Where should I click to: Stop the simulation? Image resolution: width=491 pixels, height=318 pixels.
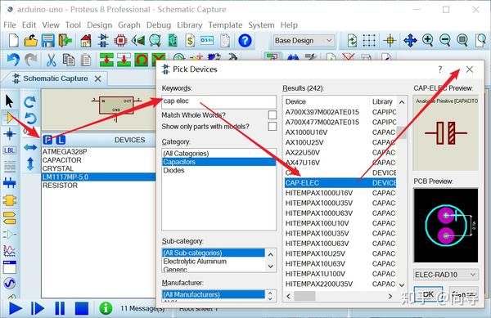(x=82, y=309)
